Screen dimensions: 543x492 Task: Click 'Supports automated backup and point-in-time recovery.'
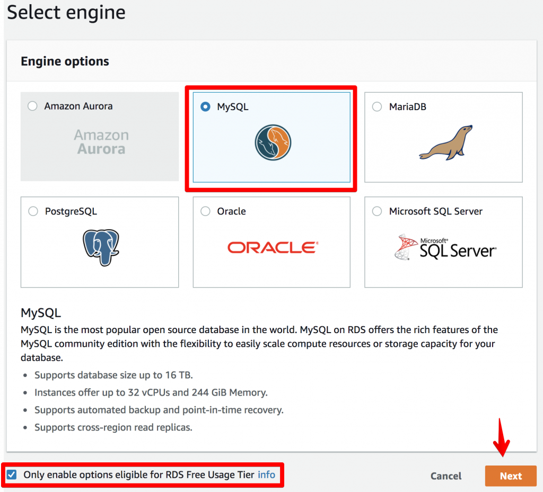[x=159, y=410]
